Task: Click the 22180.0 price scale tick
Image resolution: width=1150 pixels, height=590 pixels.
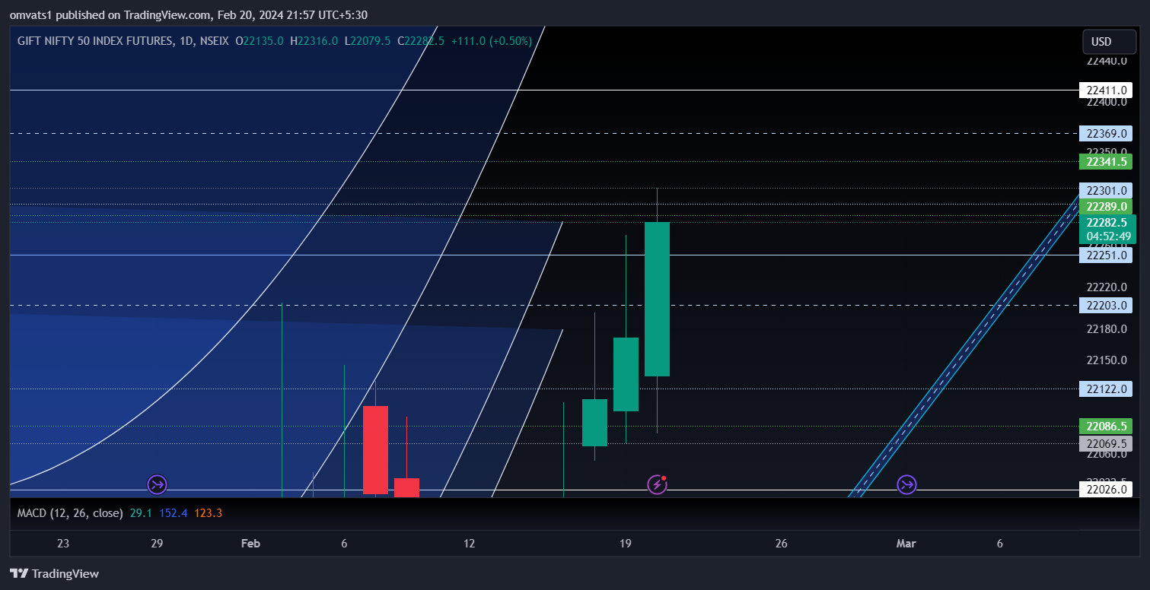Action: (1107, 328)
